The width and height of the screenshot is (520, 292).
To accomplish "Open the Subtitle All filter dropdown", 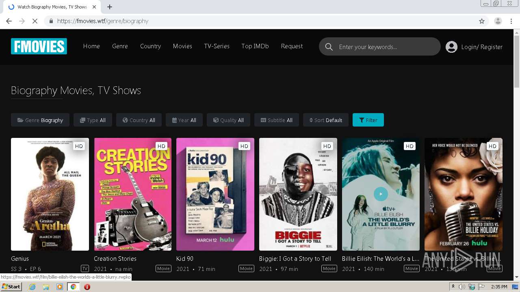I will pyautogui.click(x=277, y=120).
